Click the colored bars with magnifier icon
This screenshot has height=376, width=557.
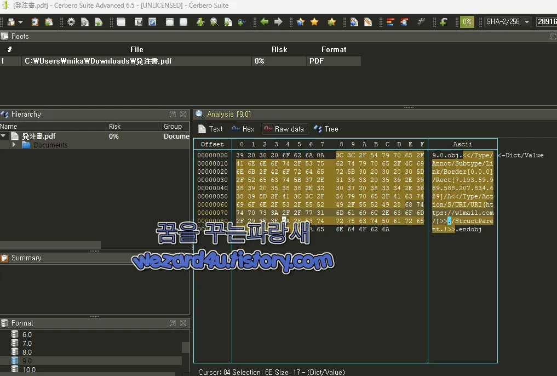coord(404,22)
